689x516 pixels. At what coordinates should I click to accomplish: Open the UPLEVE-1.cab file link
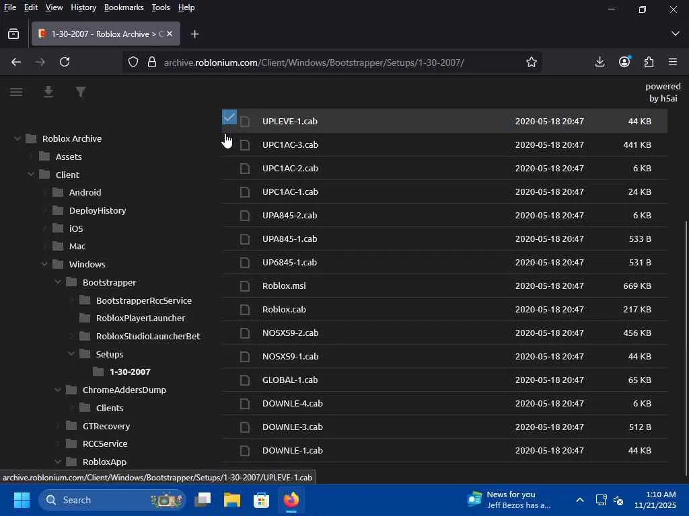pos(290,122)
